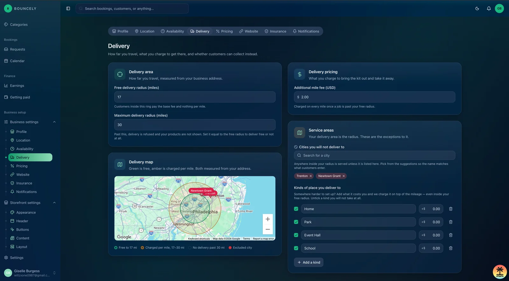Delete the Home place kind

tap(450, 209)
